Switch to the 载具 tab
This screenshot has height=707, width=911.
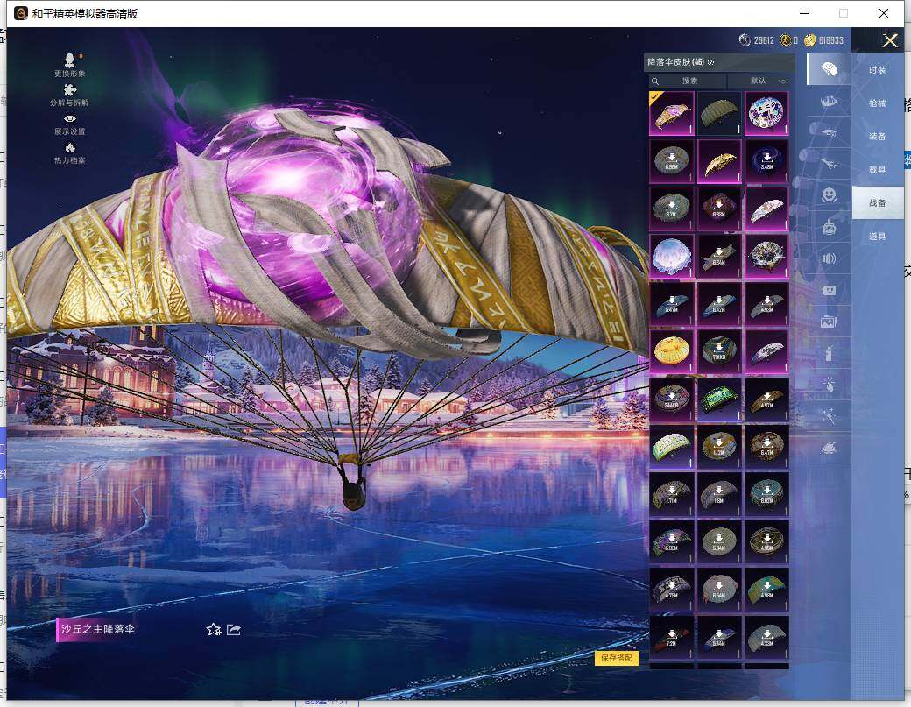coord(878,170)
